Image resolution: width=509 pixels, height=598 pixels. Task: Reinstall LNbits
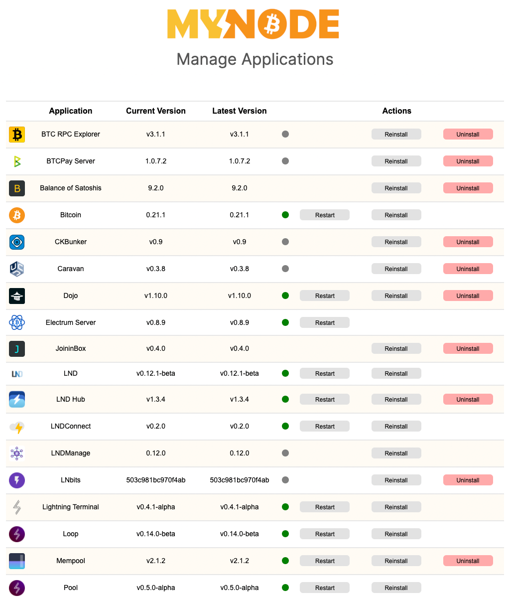(396, 480)
